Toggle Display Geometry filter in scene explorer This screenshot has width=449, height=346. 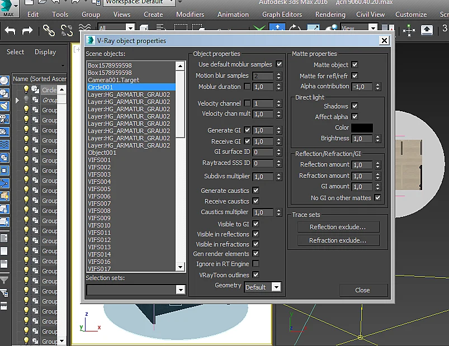pyautogui.click(x=4, y=80)
